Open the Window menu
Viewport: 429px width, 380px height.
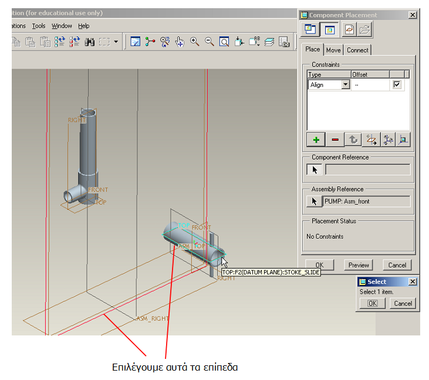pos(62,26)
